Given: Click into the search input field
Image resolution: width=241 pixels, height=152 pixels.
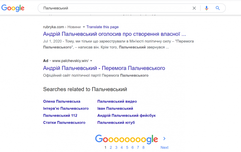Looking at the screenshot, I should point(114,8).
